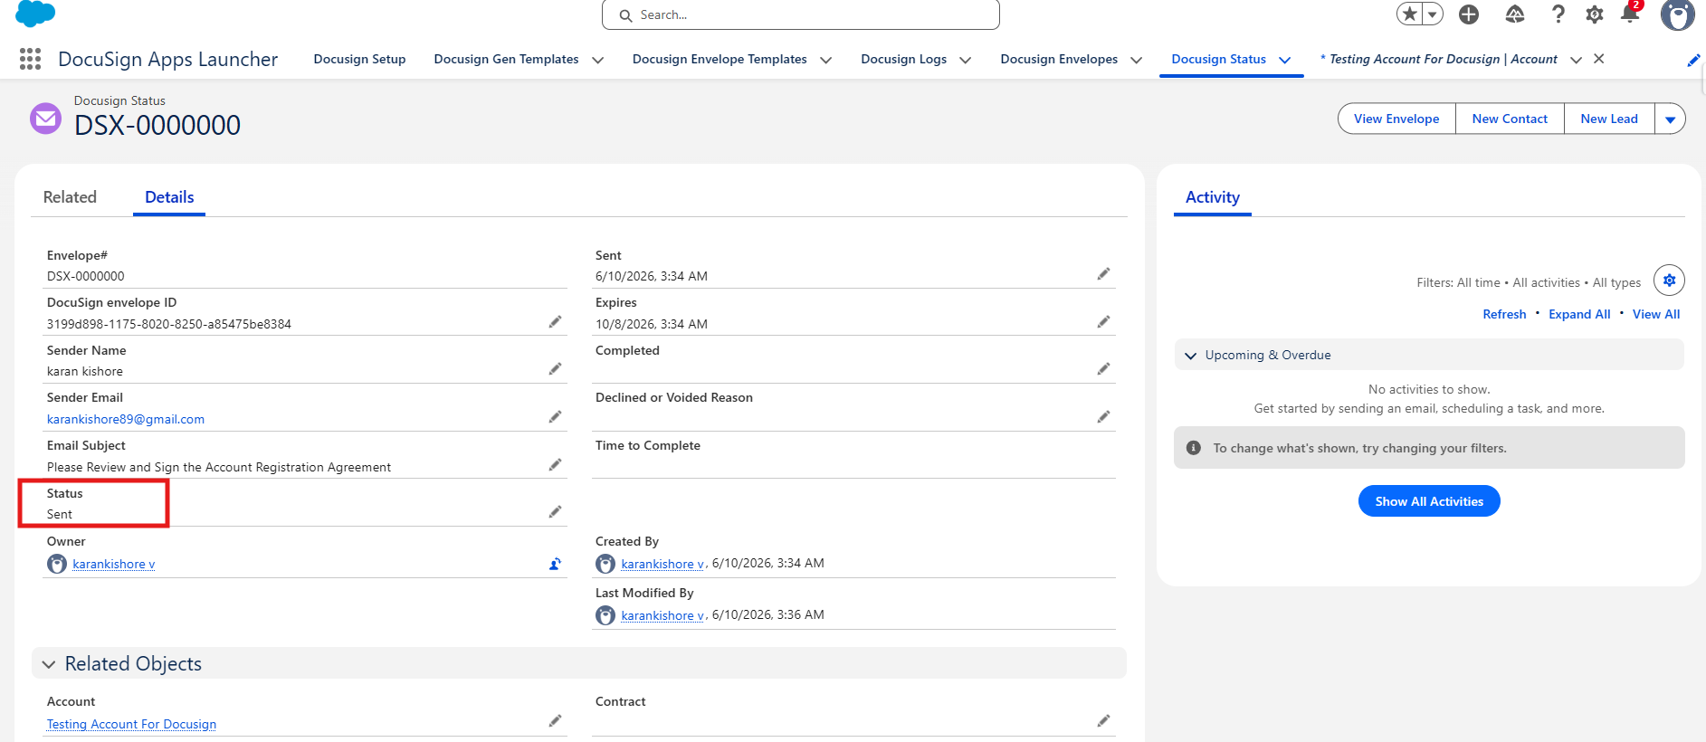This screenshot has height=742, width=1706.
Task: Open Docusign Gen Templates dropdown chevron
Action: (x=598, y=60)
